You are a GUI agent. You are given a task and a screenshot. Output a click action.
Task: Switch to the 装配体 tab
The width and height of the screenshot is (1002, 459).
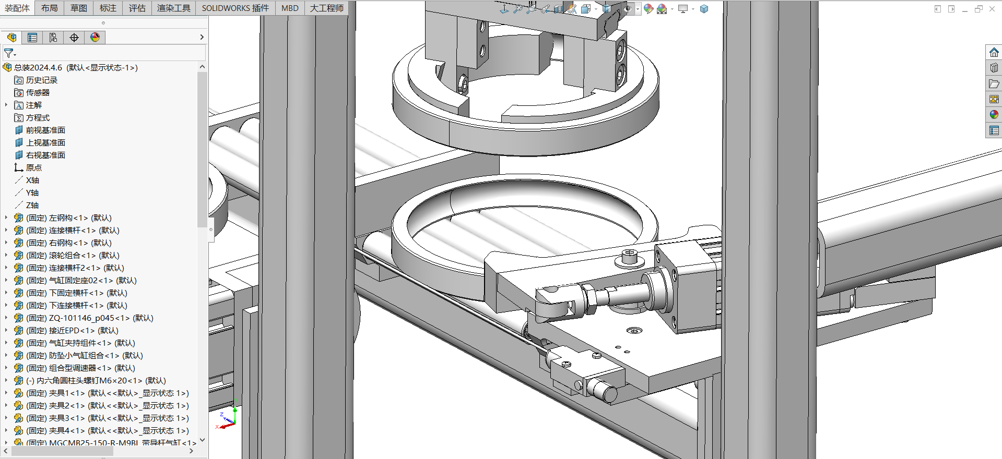click(17, 8)
